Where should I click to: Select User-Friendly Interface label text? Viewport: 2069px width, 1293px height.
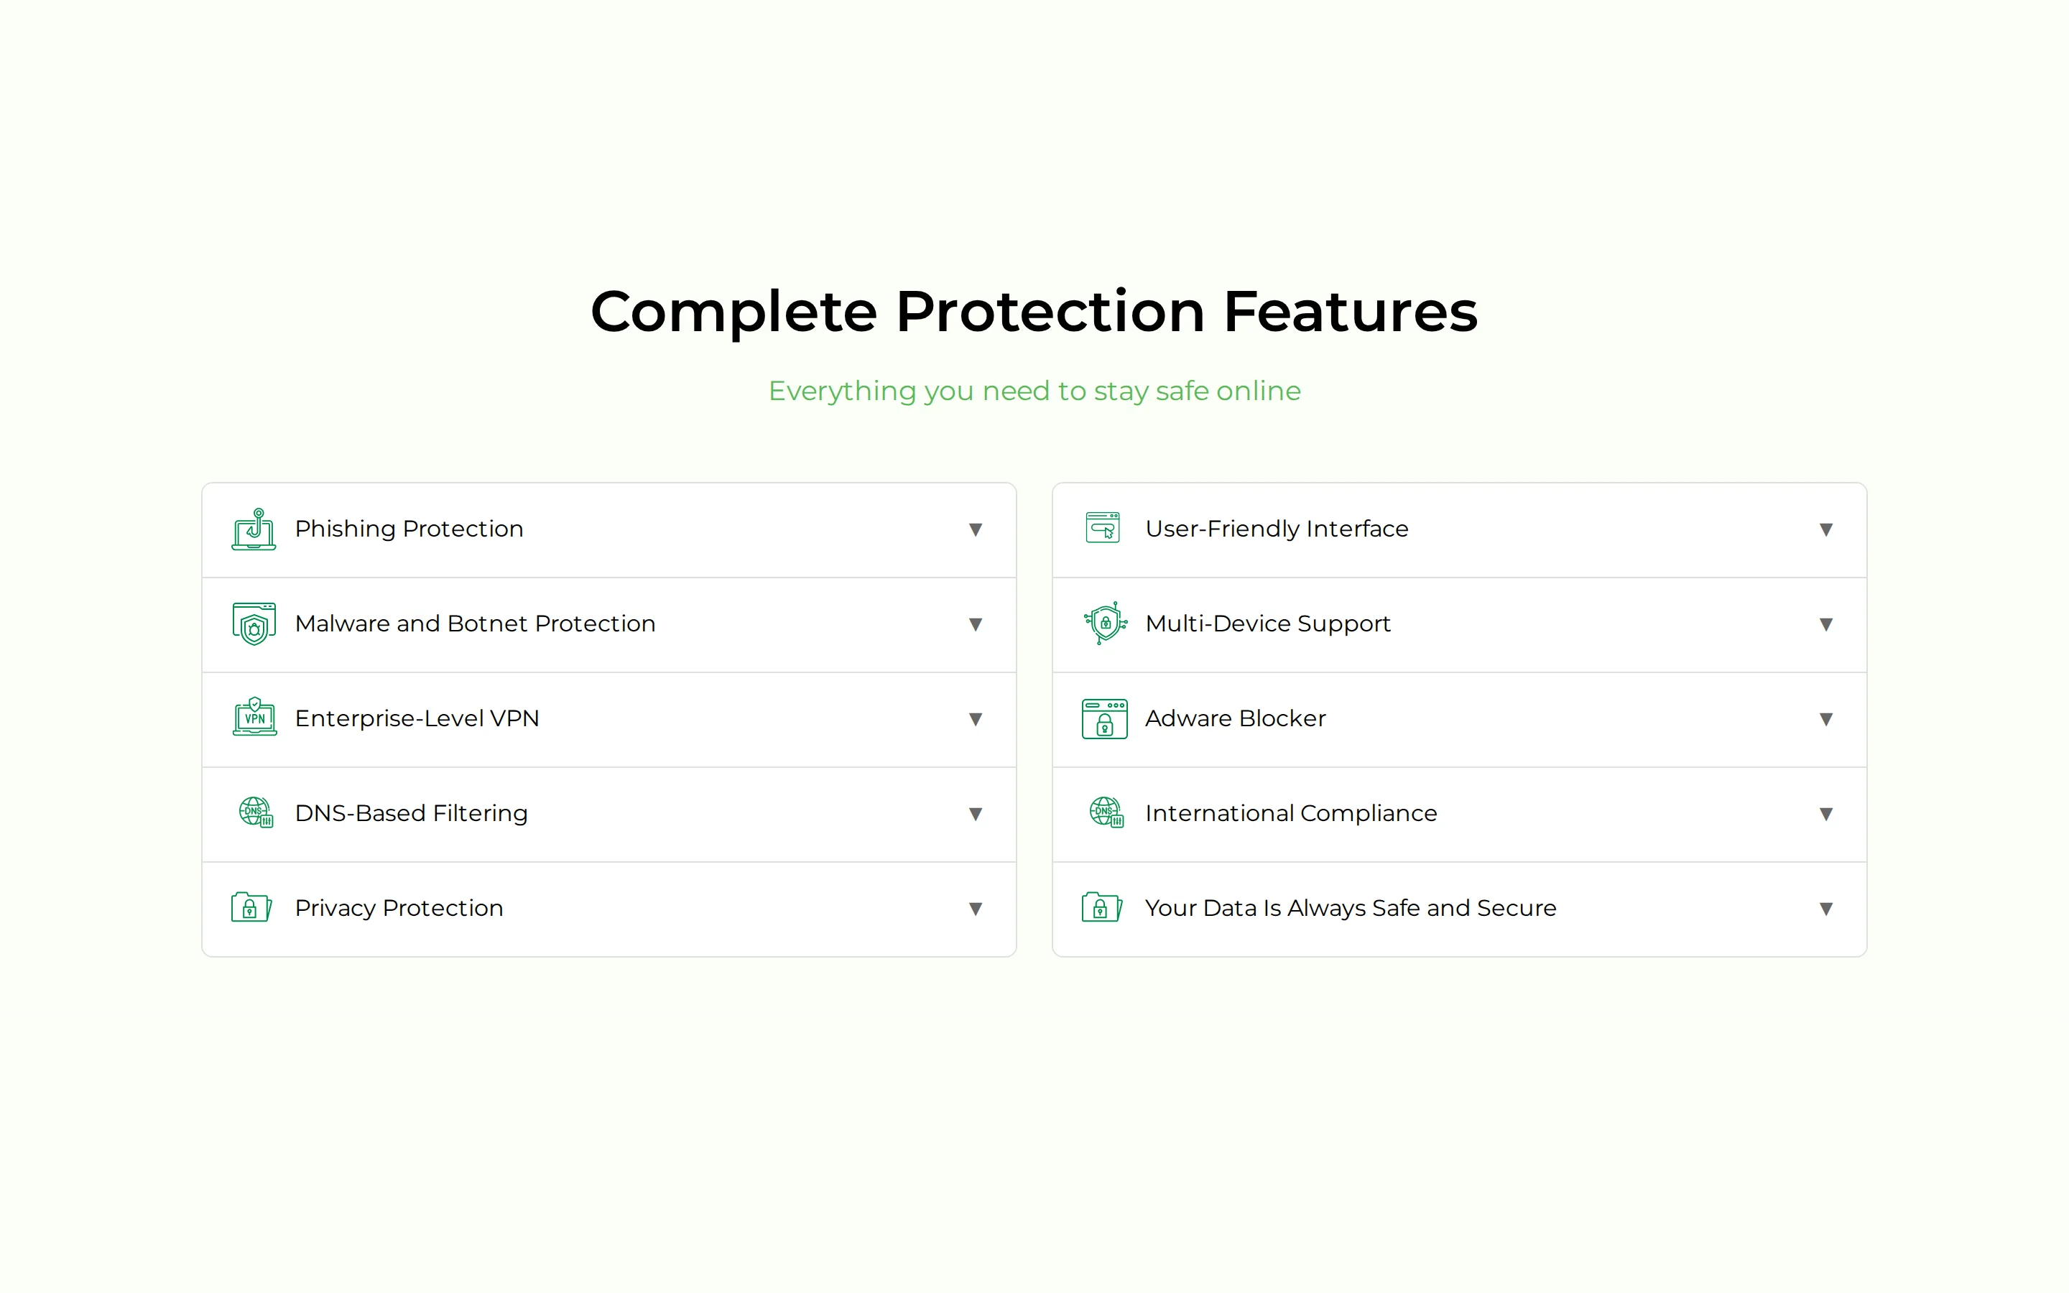click(1277, 529)
